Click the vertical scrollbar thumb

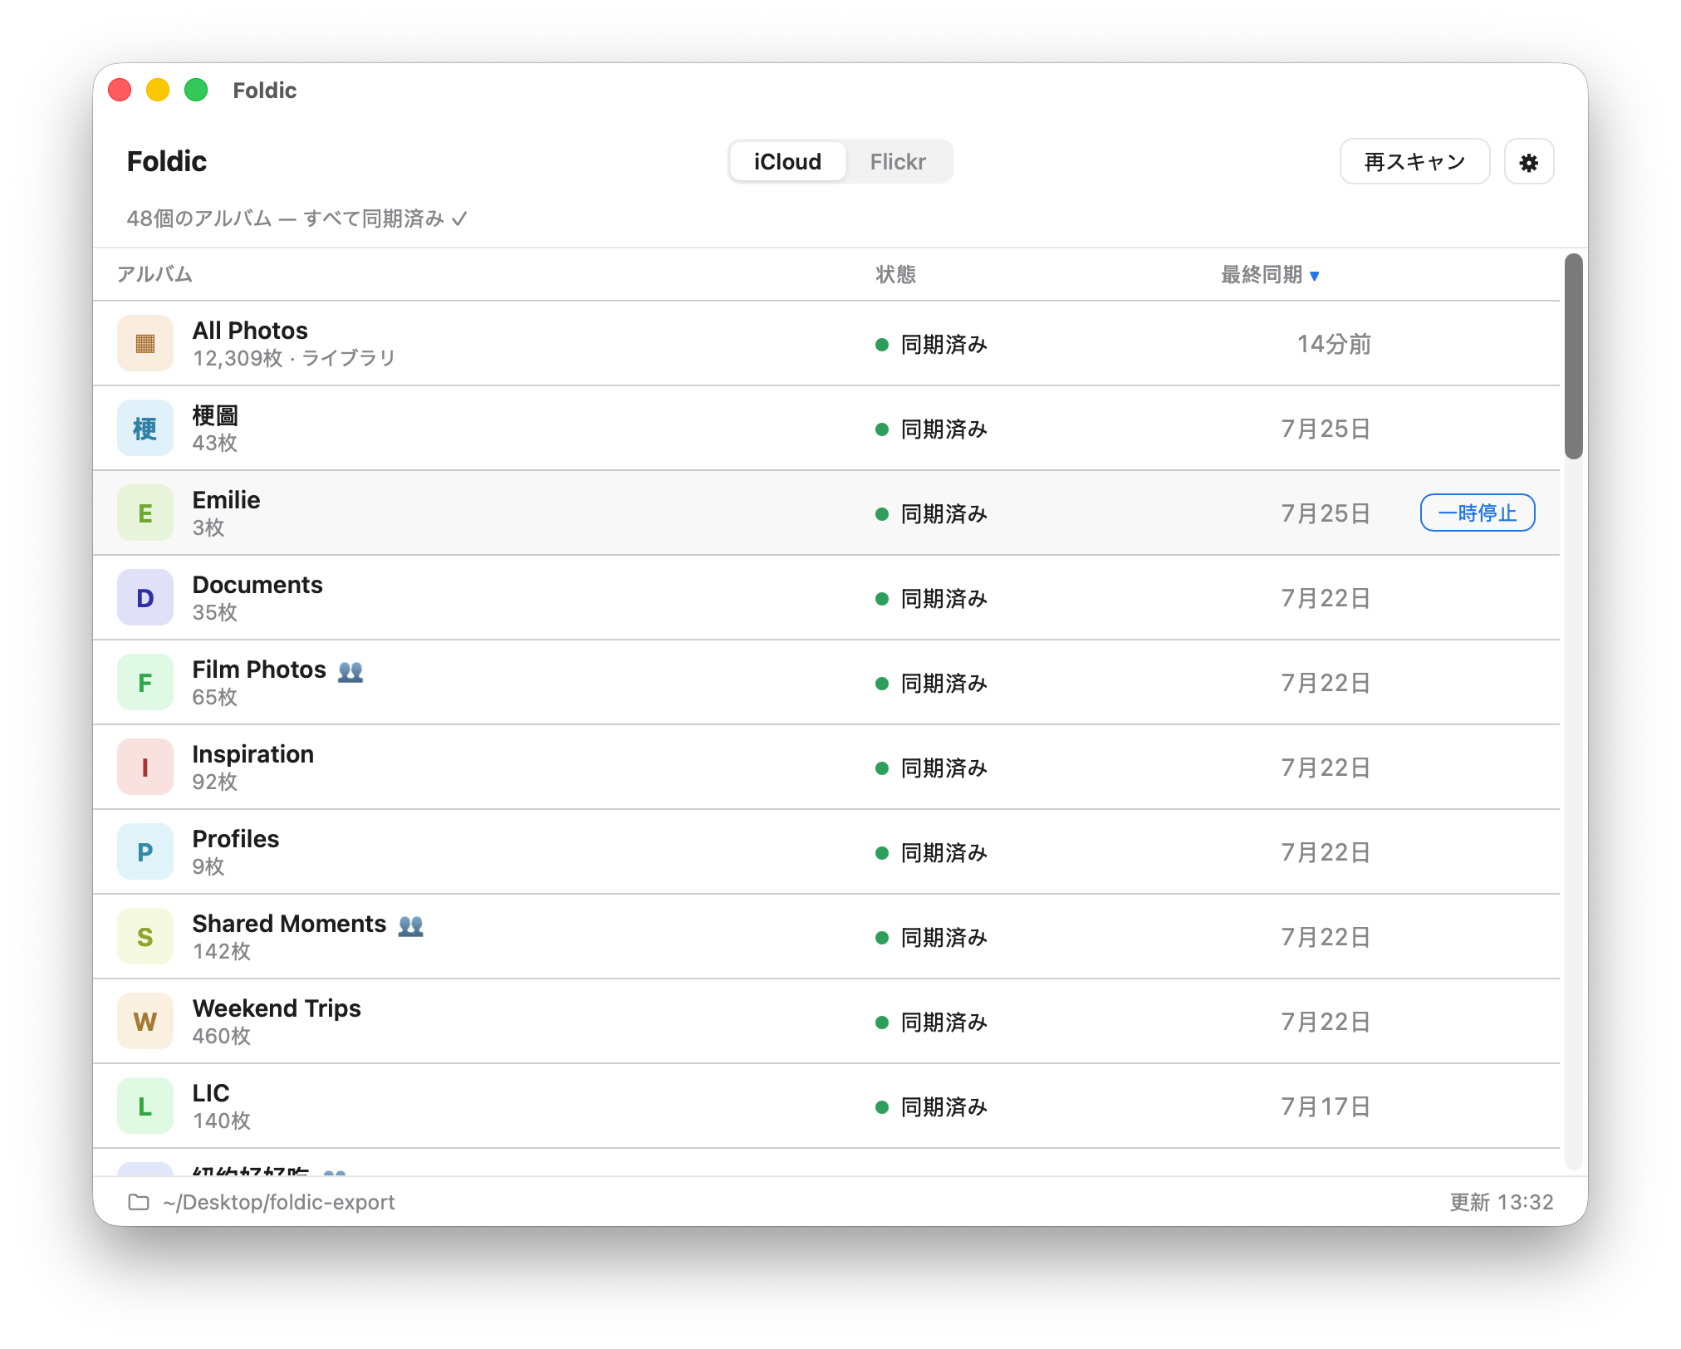[x=1573, y=356]
